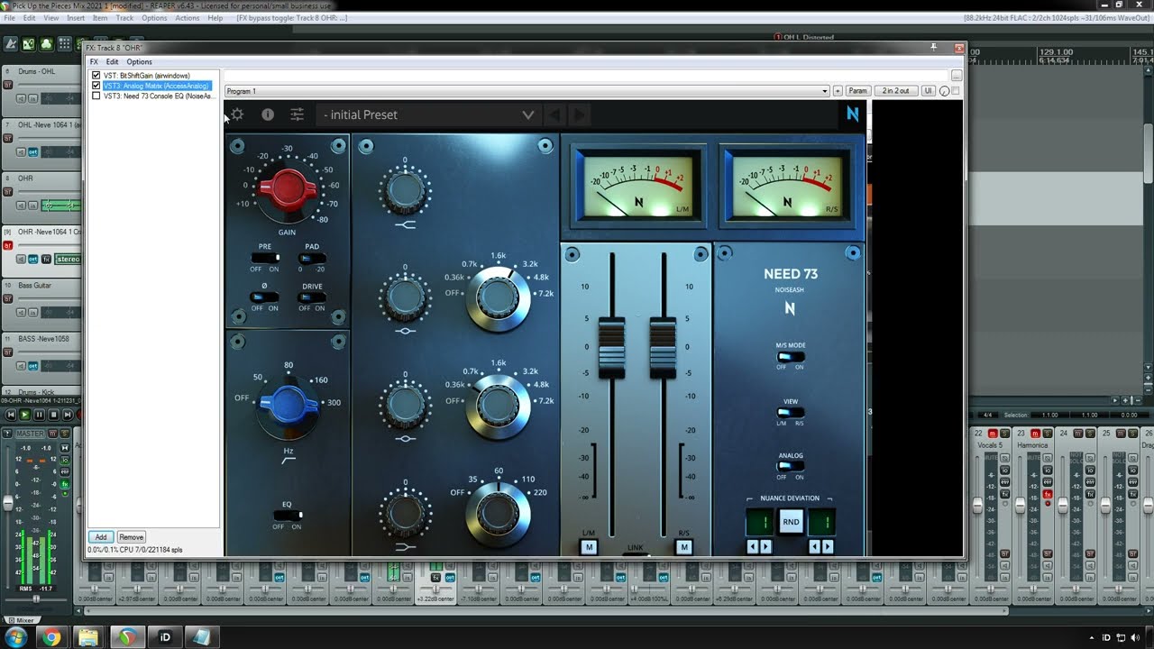
Task: Click the Remove FX button
Action: [131, 537]
